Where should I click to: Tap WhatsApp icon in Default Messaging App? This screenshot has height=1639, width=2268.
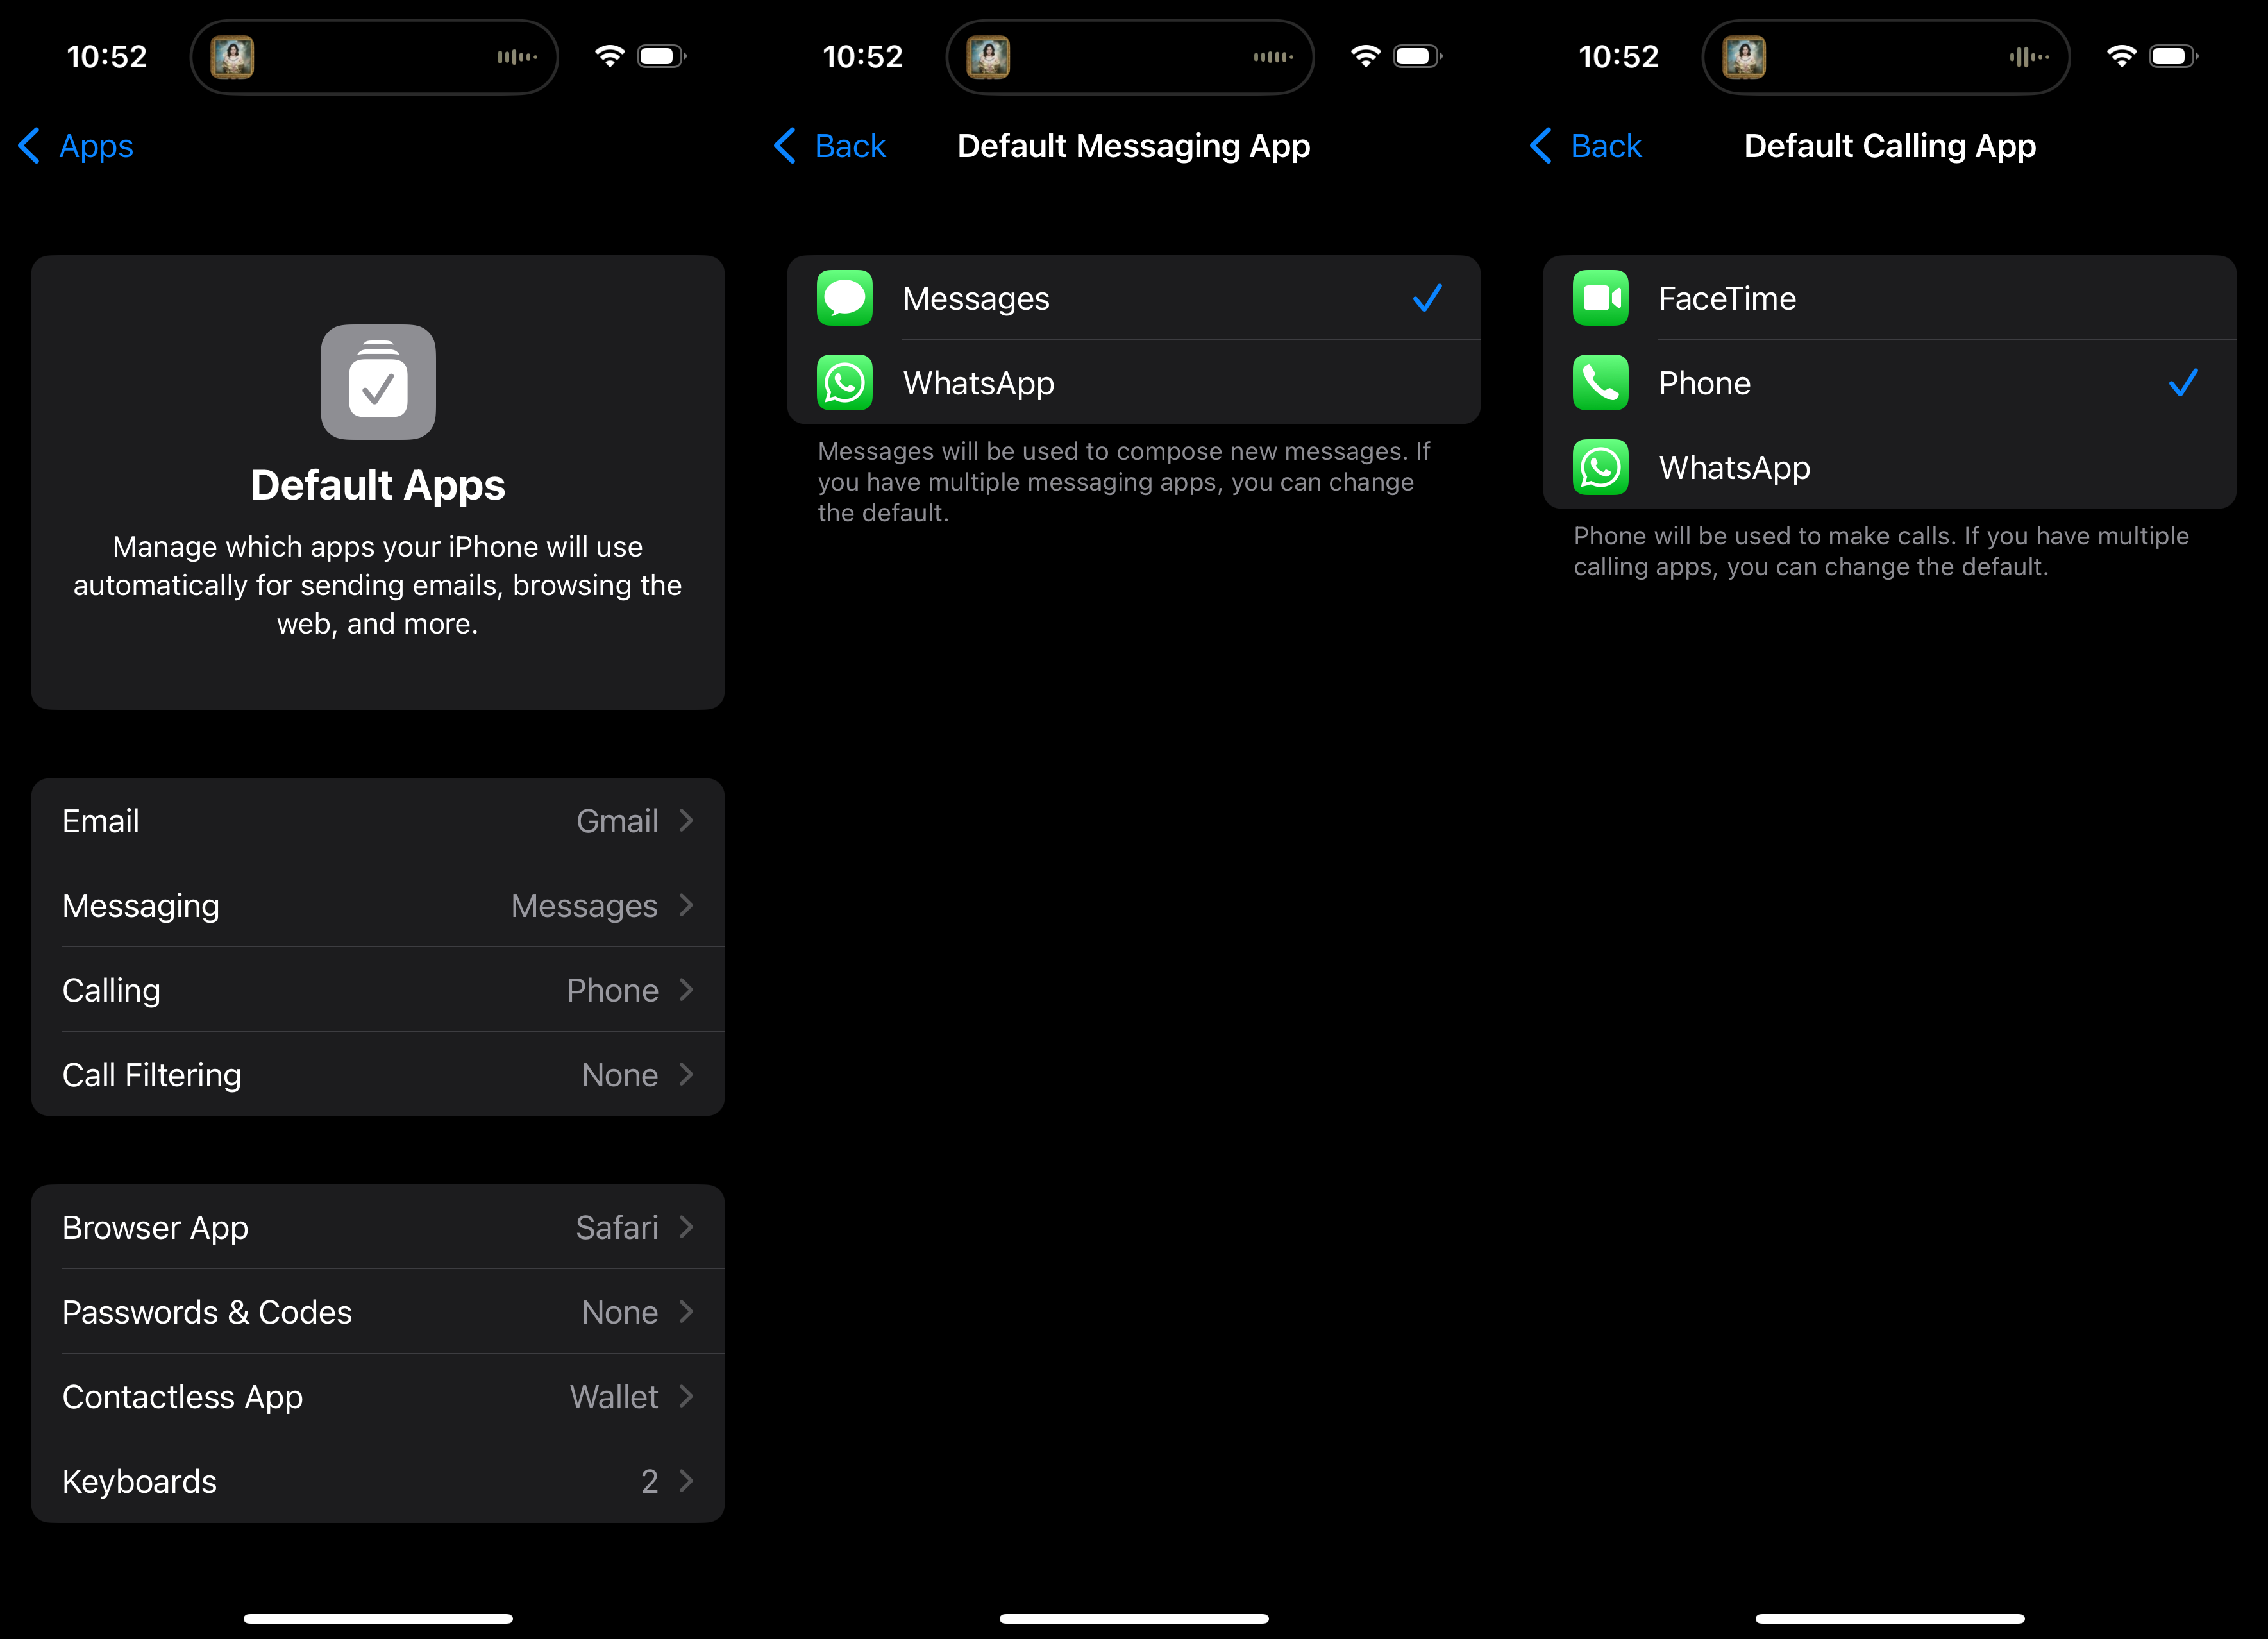click(845, 383)
